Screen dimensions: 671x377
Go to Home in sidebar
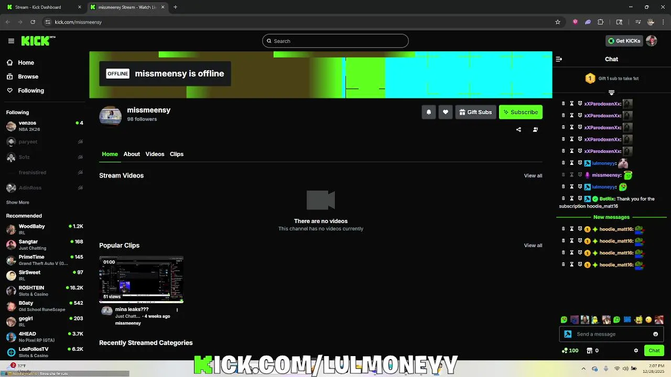click(20, 62)
